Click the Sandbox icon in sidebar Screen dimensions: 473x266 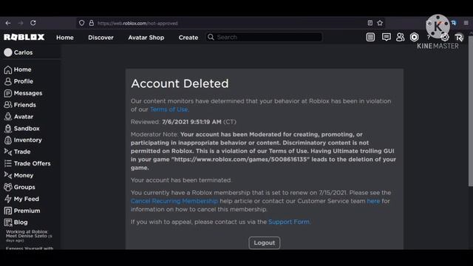pyautogui.click(x=8, y=129)
